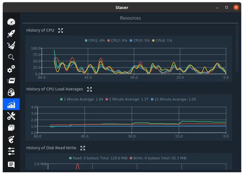Click the CPU4 yellow legend marker

(x=153, y=41)
